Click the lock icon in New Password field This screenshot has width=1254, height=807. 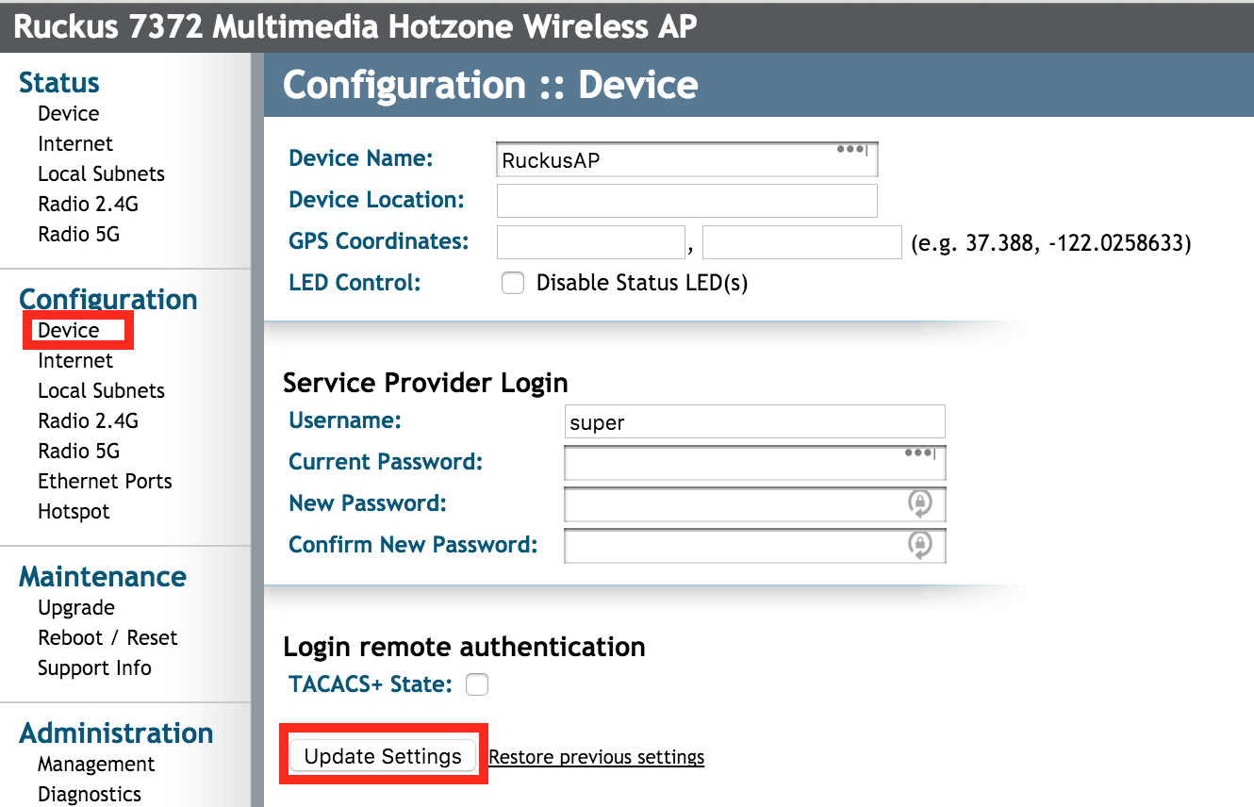(919, 504)
